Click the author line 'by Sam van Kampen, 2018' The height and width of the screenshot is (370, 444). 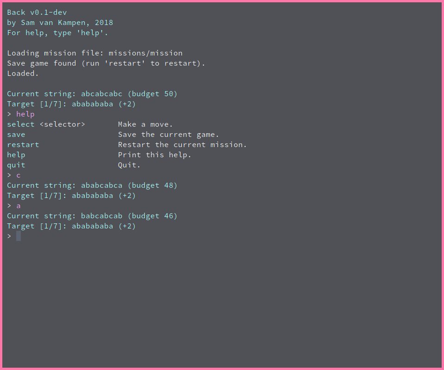(60, 23)
